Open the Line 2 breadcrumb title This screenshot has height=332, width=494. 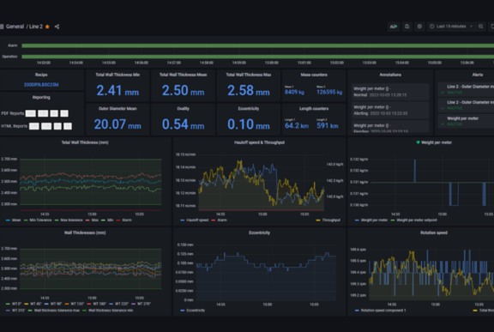coord(36,27)
